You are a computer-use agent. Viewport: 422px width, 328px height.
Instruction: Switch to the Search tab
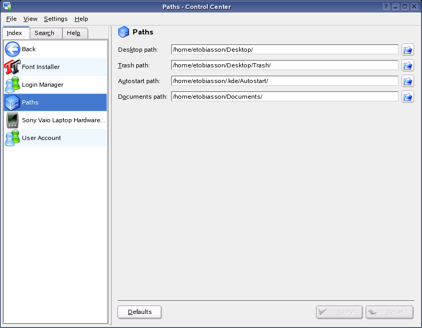click(x=44, y=33)
